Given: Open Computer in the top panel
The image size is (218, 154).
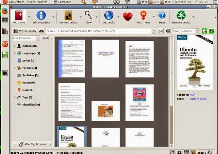Looking at the screenshot, I should click(x=62, y=2).
